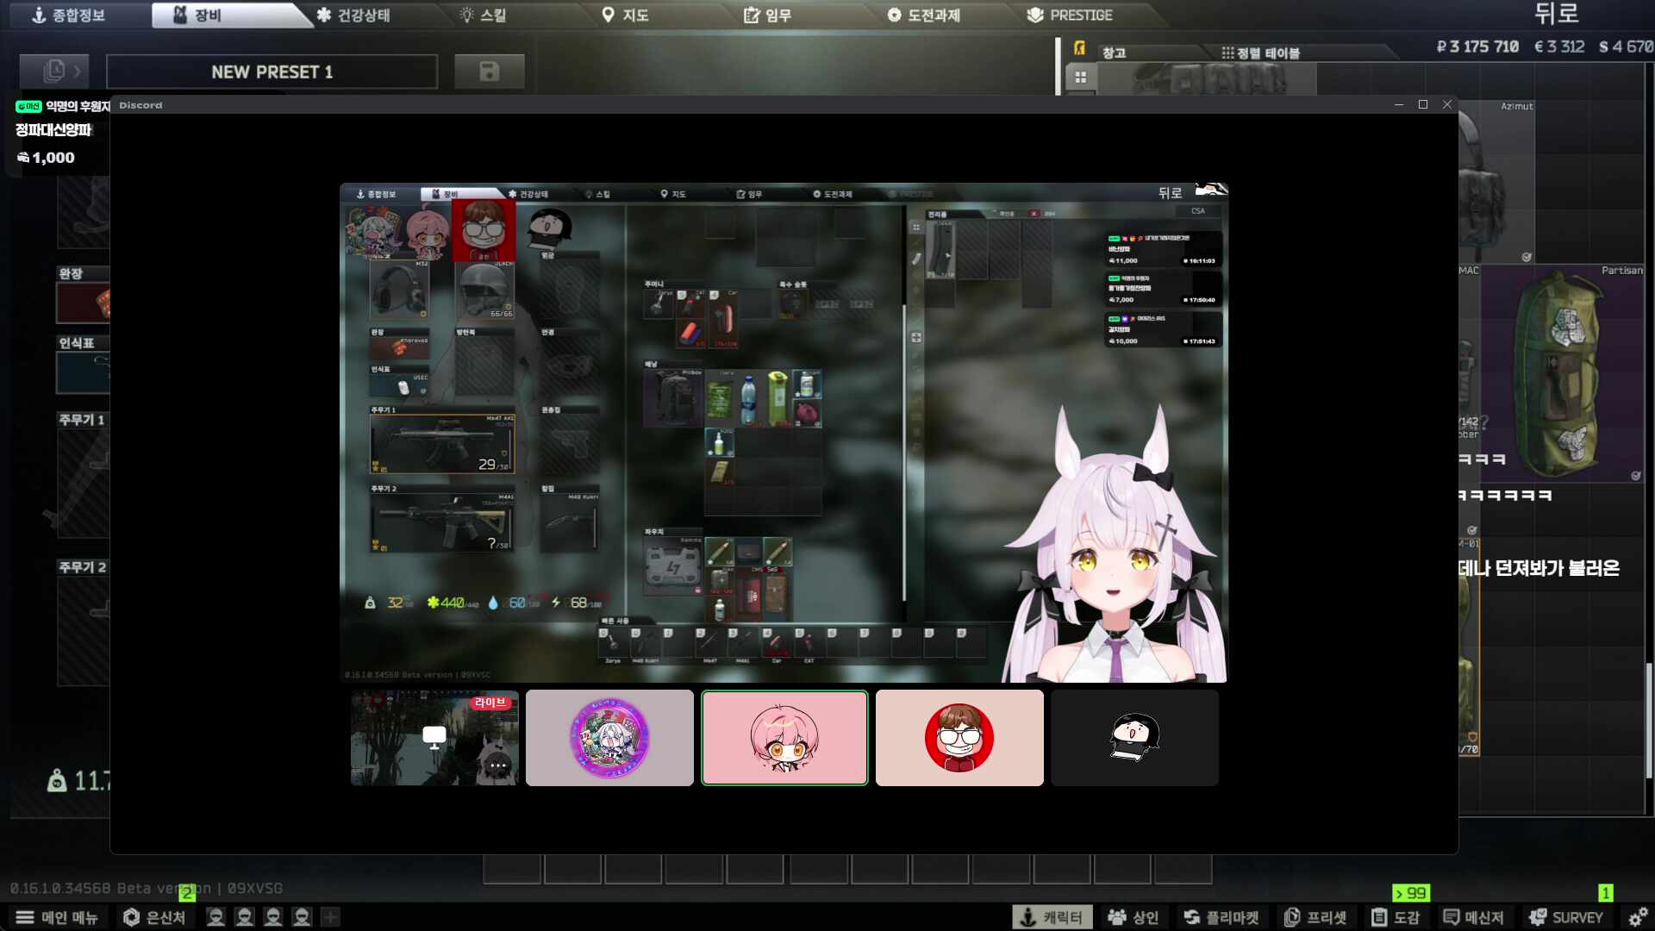Open the 캐릭터 character screen
This screenshot has width=1655, height=931.
(1052, 917)
